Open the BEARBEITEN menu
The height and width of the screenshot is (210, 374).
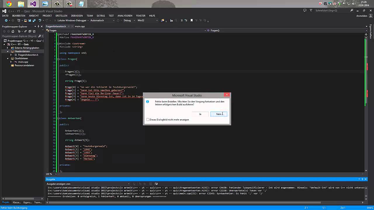click(19, 16)
